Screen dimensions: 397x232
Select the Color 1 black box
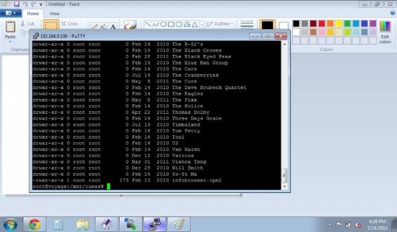pyautogui.click(x=267, y=25)
